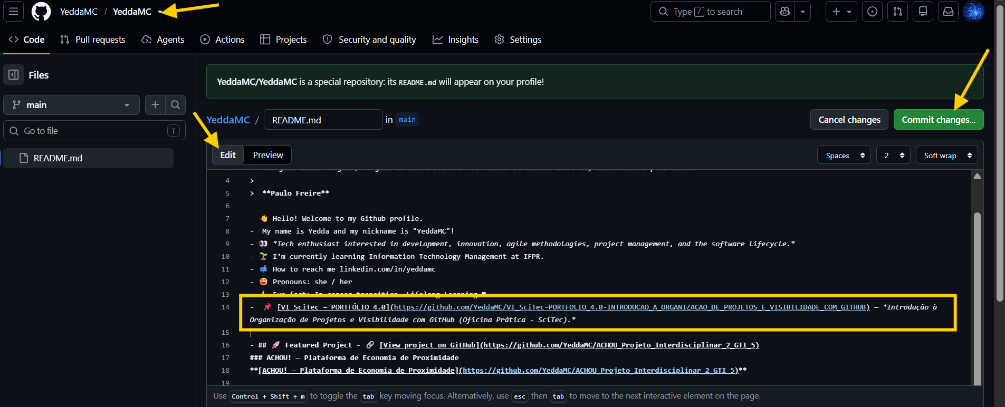
Task: Switch to the Preview view
Action: tap(268, 155)
